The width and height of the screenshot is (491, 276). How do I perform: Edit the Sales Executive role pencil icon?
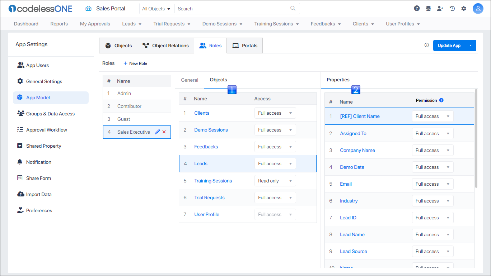pos(157,132)
